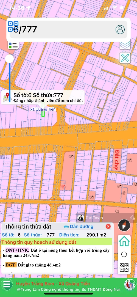
Task: Expand the panel with double chevron arrow
Action: click(133, 218)
